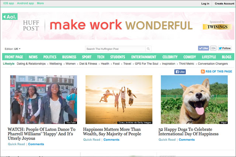Open the Huff Post logo

[x=31, y=25]
